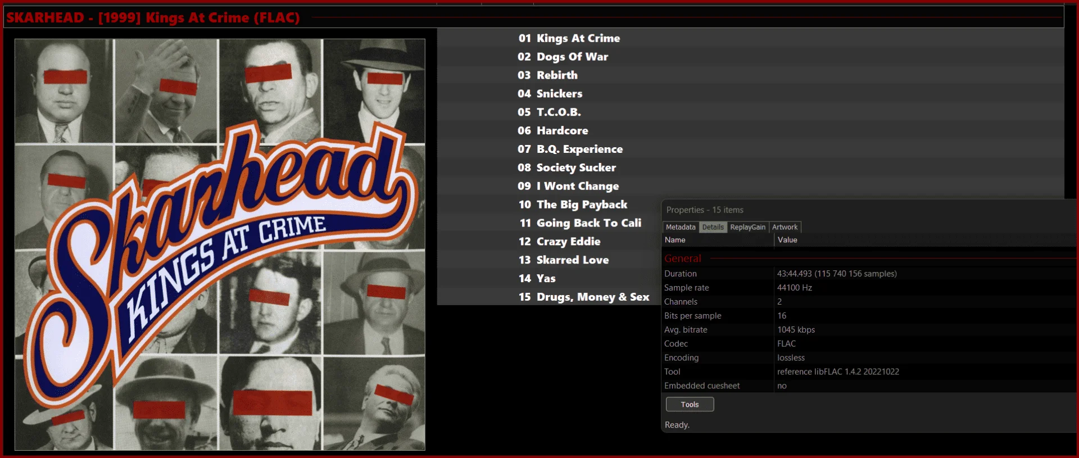
Task: Click the Skarhead album cover artwork
Action: tap(220, 244)
